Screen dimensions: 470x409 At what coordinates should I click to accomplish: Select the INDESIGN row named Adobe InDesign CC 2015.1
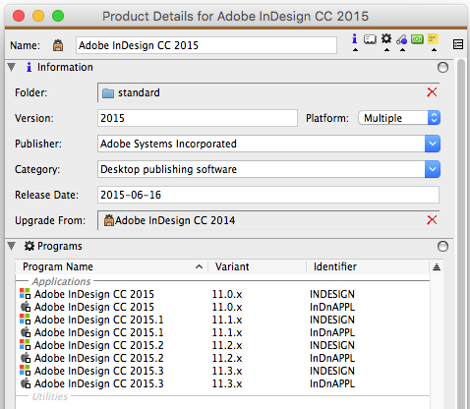tap(99, 320)
